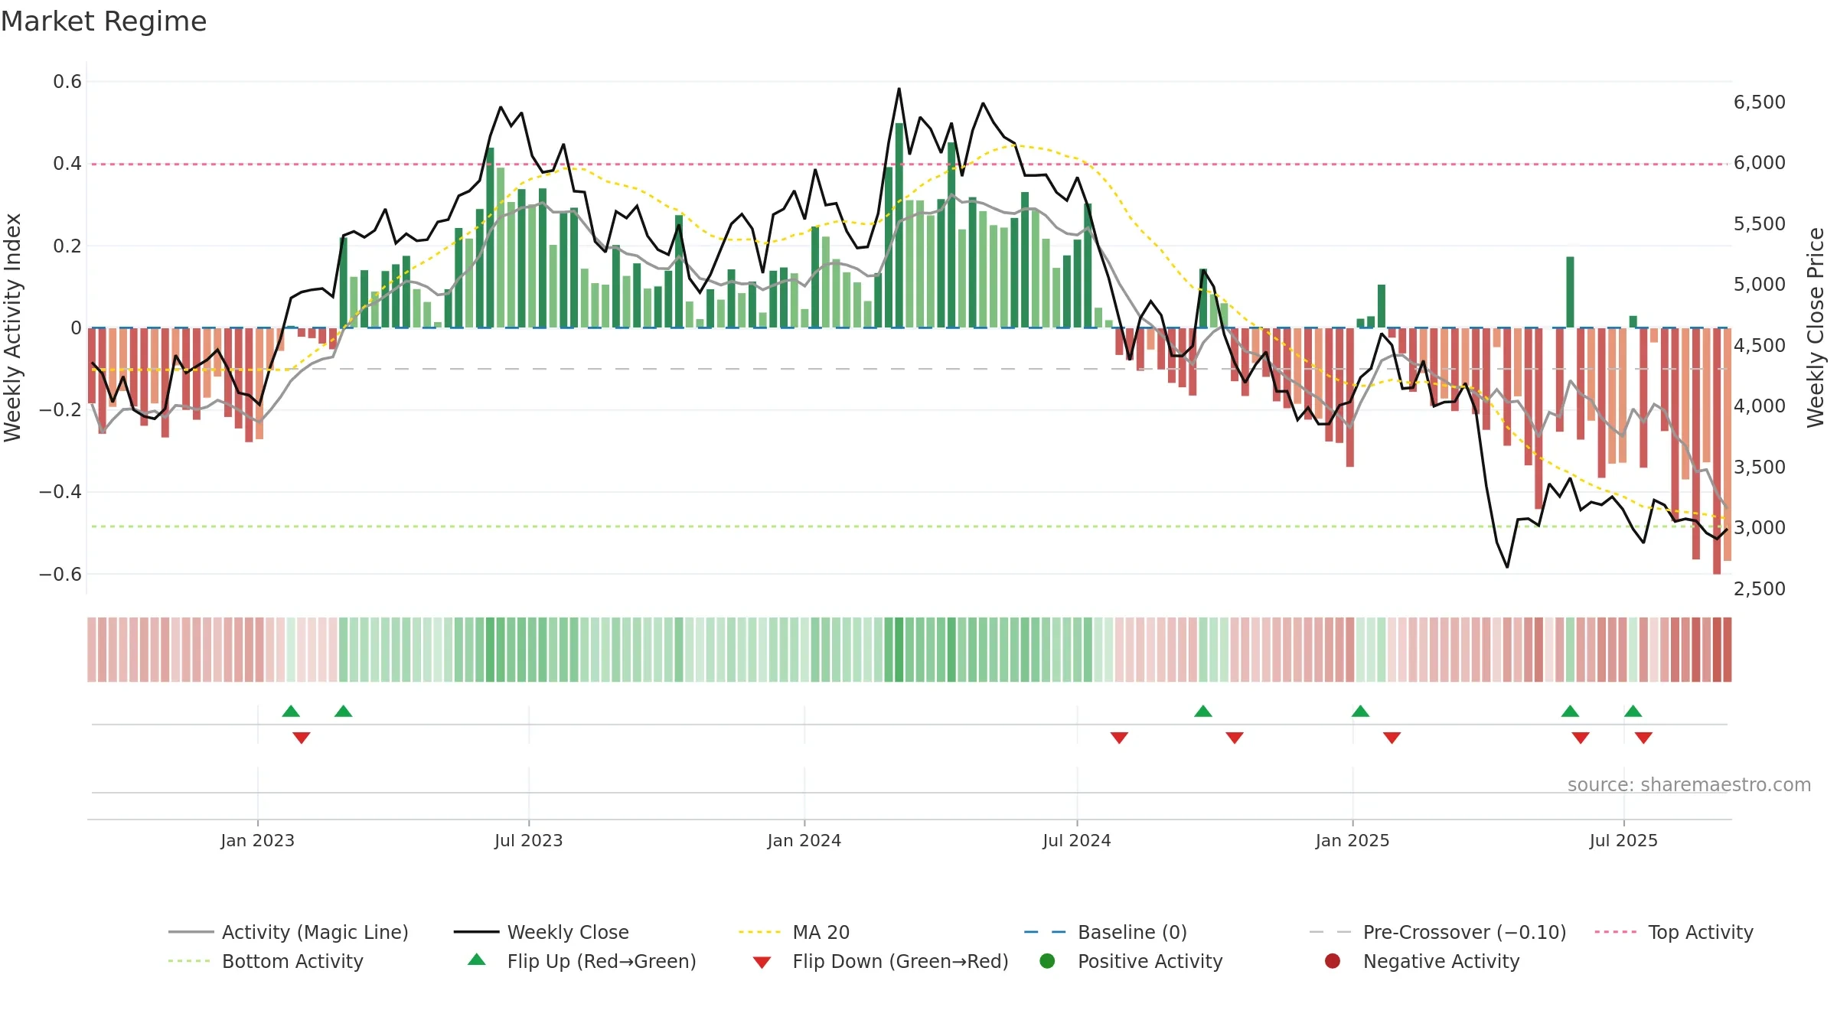Click the Jul 2024 x-axis label
This screenshot has height=1033, width=1837.
pyautogui.click(x=1077, y=840)
